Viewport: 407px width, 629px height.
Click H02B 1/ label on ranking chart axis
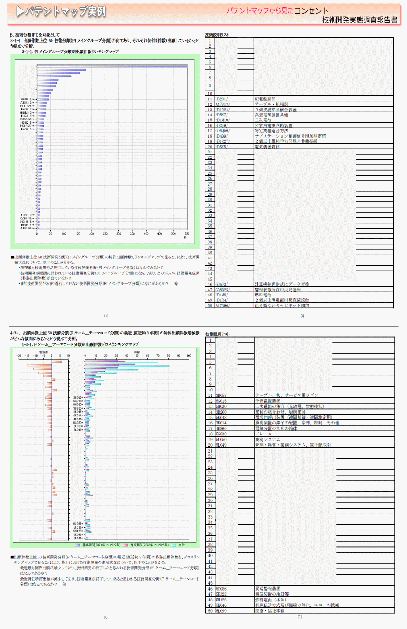tap(27, 99)
